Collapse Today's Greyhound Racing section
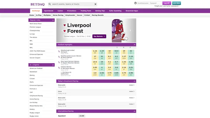210x118 pixels. pyautogui.click(x=134, y=81)
